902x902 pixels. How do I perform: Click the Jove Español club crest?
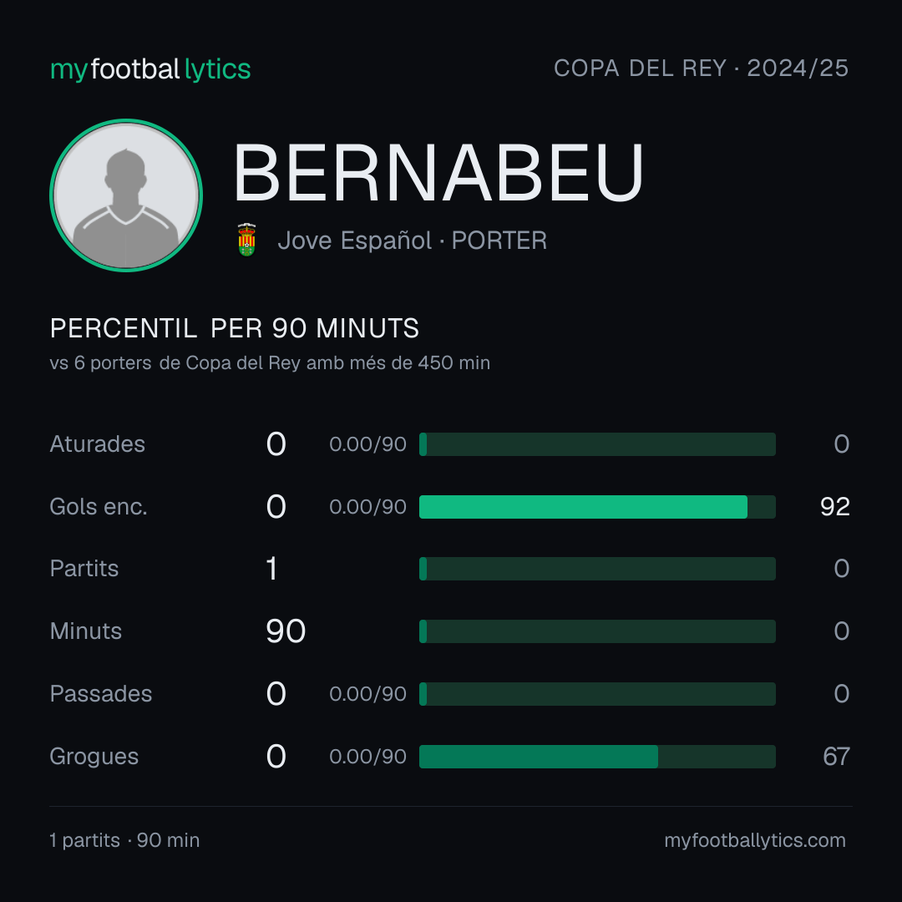tap(246, 240)
